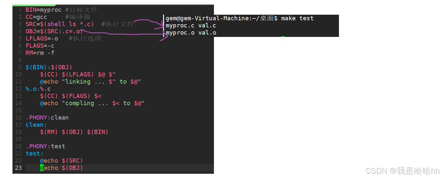Select the #执行文件 comment on line 3

coord(117,24)
